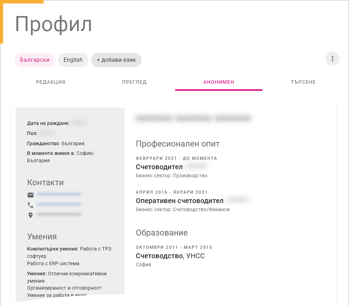Image resolution: width=349 pixels, height=306 pixels.
Task: Click the 'Контакти' section heading
Action: click(45, 182)
